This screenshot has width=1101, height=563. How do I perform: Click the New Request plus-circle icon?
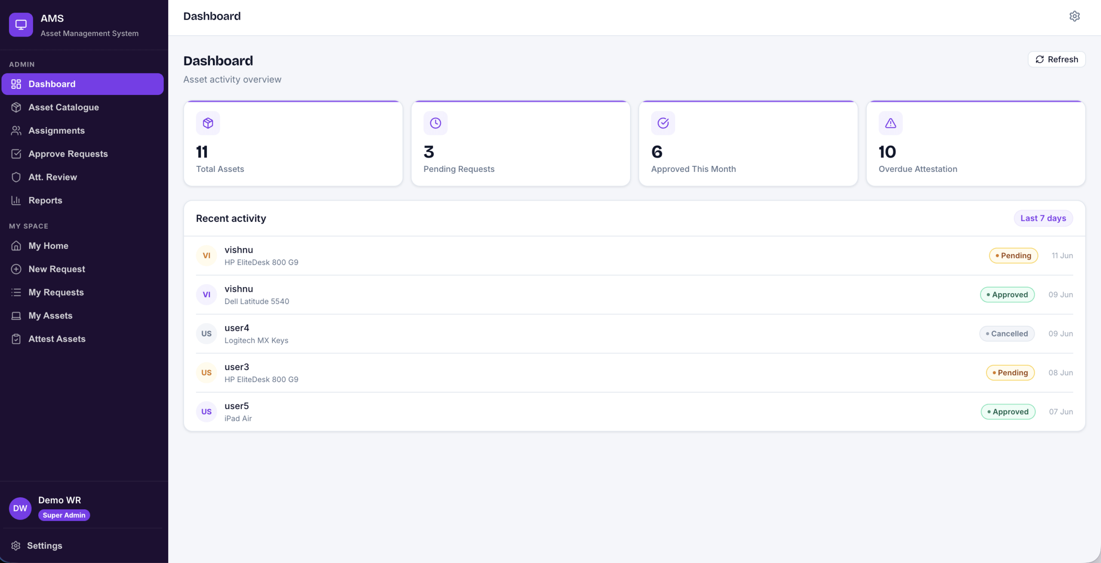pos(16,269)
